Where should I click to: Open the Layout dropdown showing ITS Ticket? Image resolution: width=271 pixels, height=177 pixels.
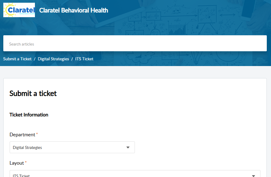(135, 174)
